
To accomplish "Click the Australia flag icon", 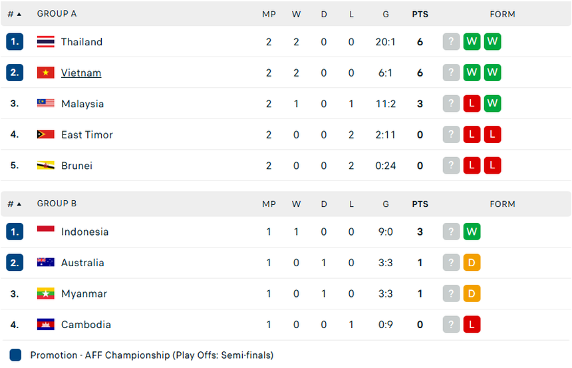I will coord(45,263).
